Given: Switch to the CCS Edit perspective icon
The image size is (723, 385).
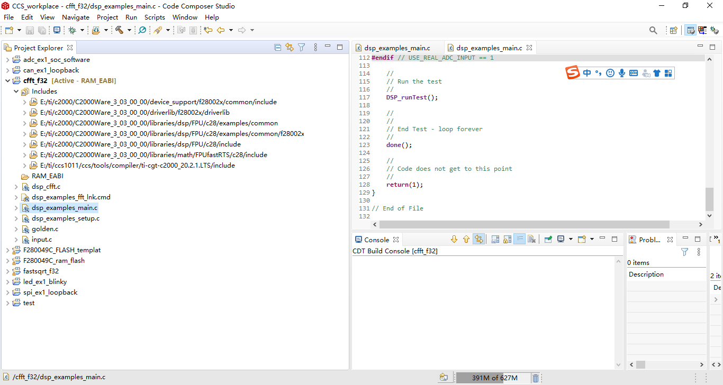Looking at the screenshot, I should (x=691, y=31).
